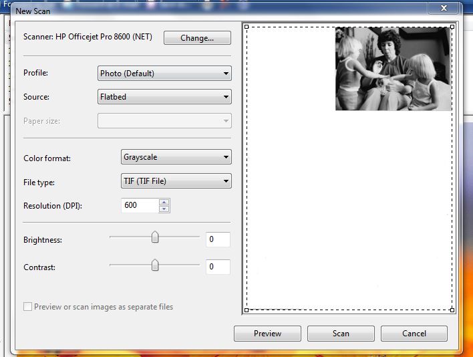Click the Change... scanner button
The height and width of the screenshot is (357, 473).
point(197,38)
